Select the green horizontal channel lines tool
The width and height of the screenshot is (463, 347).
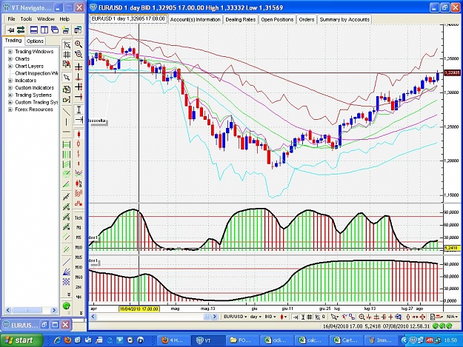[67, 144]
